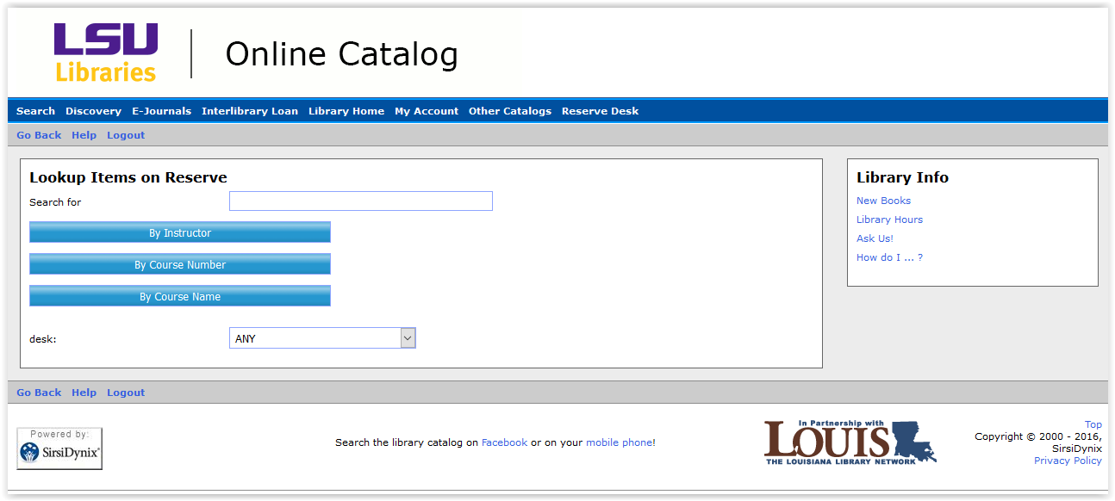This screenshot has height=501, width=1115.
Task: Open Interlibrary Loan page
Action: tap(250, 111)
